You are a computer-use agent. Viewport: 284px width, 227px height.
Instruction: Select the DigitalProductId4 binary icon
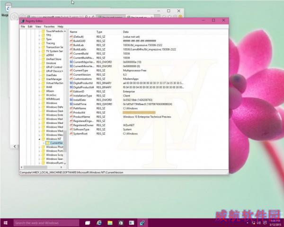(x=71, y=87)
